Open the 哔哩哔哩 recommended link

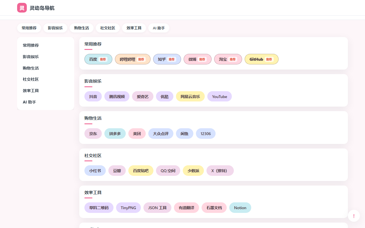[x=133, y=59]
